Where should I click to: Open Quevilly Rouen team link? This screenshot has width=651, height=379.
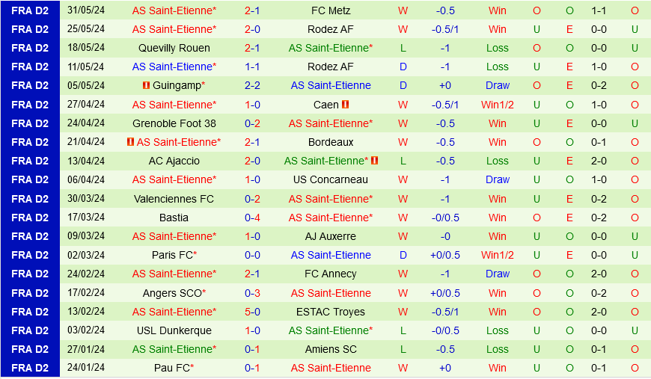[x=174, y=48]
